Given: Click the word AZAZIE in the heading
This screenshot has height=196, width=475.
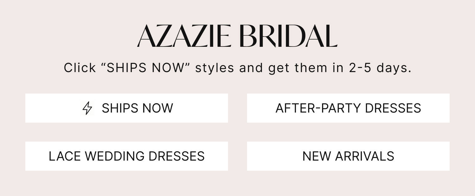Looking at the screenshot, I should (x=184, y=36).
